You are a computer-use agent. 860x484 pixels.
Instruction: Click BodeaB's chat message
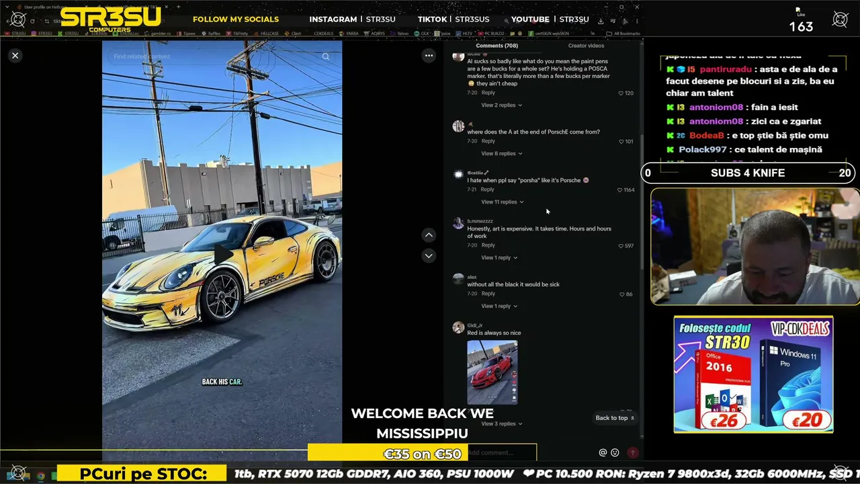pos(747,135)
